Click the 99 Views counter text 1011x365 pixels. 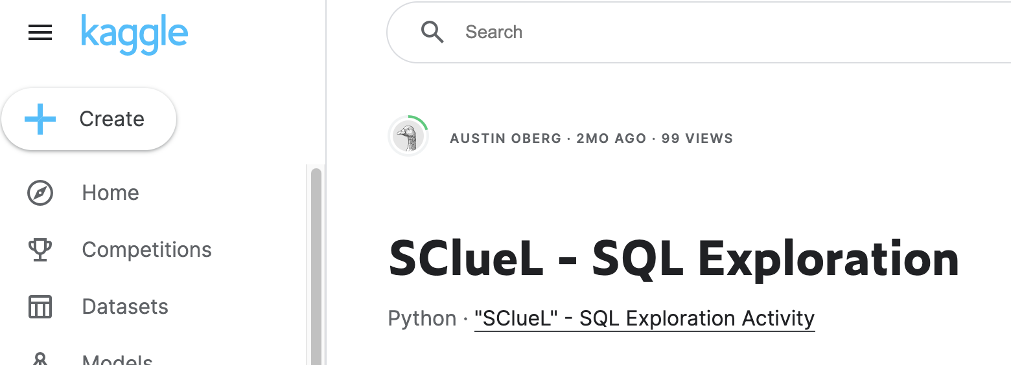(x=697, y=138)
